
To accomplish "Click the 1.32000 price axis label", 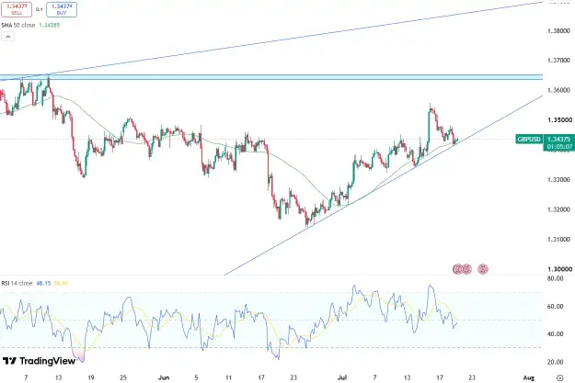I will 558,209.
